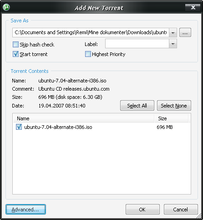Click the resize grip at dialog corner
The image size is (203, 220).
pos(200,216)
